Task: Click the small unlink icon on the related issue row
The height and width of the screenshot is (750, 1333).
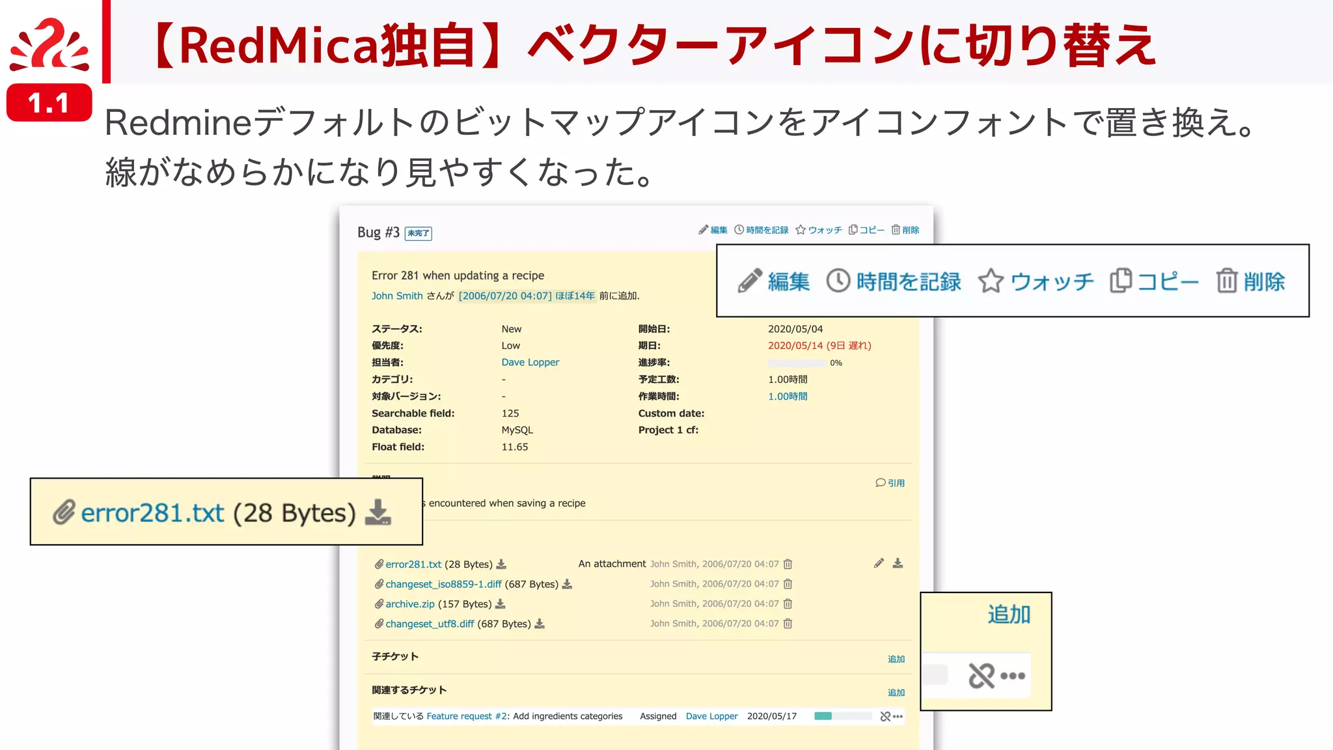Action: click(885, 716)
